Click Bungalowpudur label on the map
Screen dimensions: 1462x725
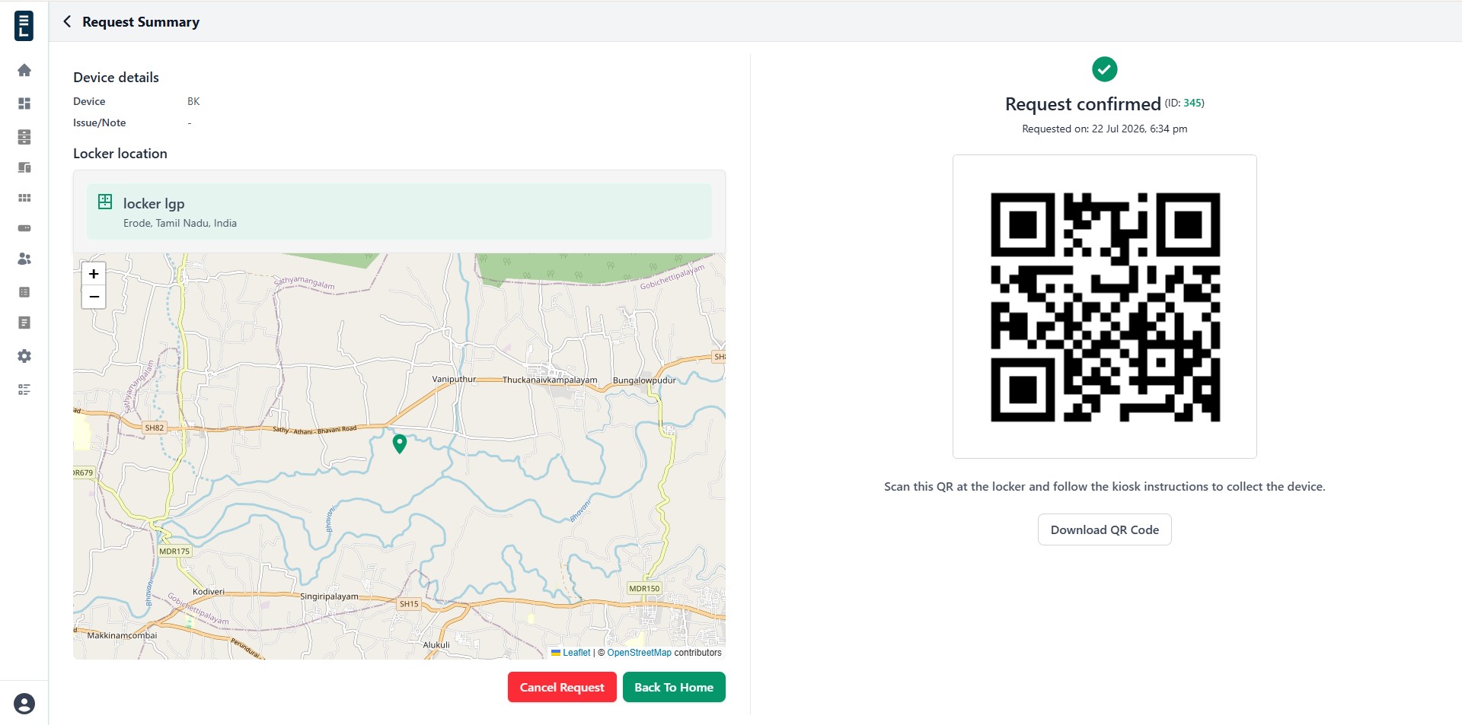(x=644, y=380)
